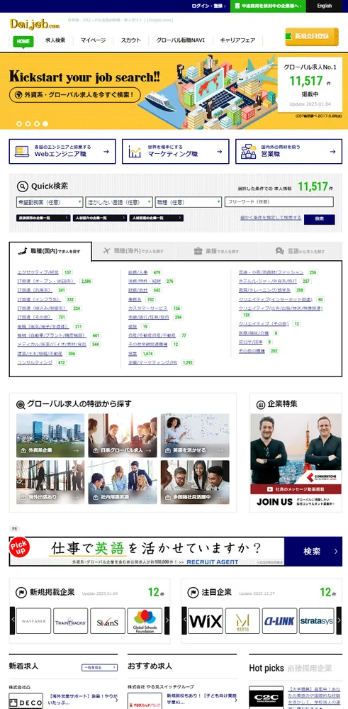The width and height of the screenshot is (348, 709).
Task: Click left arrow of 新規掲載企業 carousel
Action: tap(13, 620)
